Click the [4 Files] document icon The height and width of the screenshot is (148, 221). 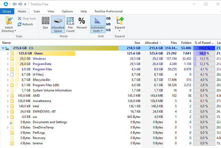12,75
